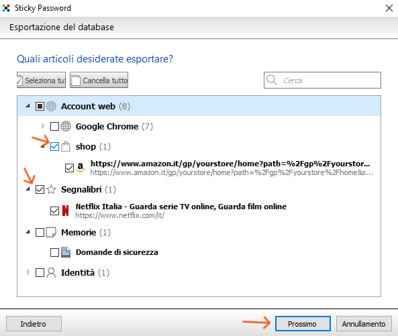Click the person icon beside Identità
This screenshot has height=336, width=398.
pos(51,272)
